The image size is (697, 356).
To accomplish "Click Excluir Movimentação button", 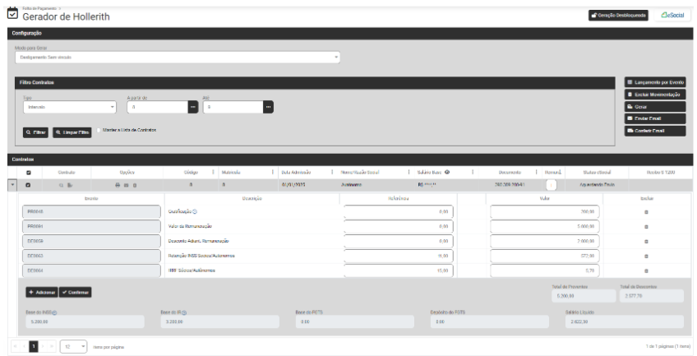I will pyautogui.click(x=655, y=95).
